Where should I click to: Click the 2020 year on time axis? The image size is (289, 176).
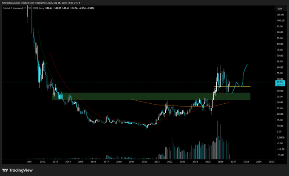coord(144,162)
